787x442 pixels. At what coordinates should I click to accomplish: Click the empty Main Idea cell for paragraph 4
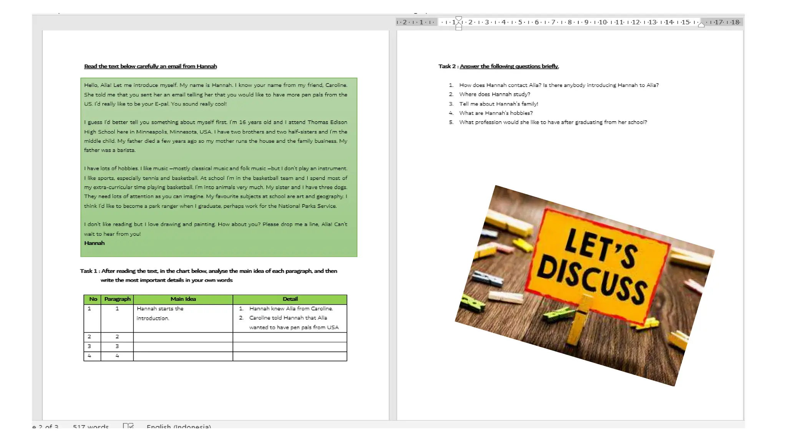point(183,356)
